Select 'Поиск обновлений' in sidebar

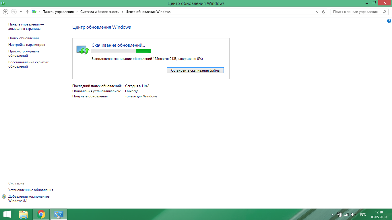(24, 38)
